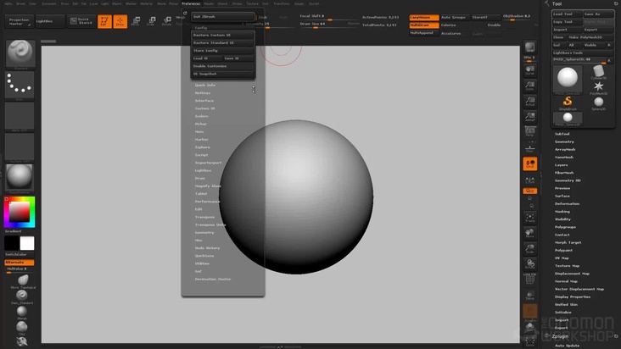The image size is (621, 349).
Task: Click Init ZBrush button
Action: (x=222, y=17)
